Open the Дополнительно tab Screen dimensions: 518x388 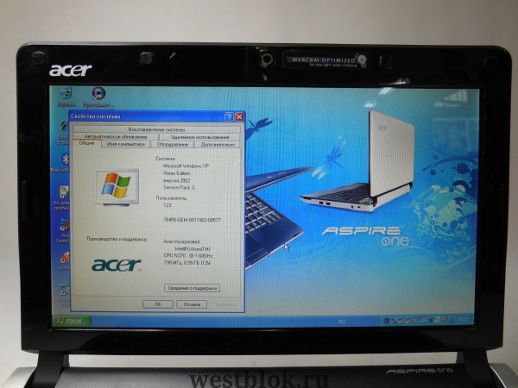[x=218, y=145]
